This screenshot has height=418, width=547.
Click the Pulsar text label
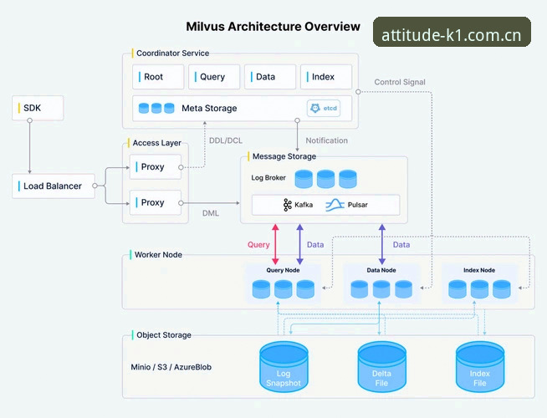coord(358,205)
